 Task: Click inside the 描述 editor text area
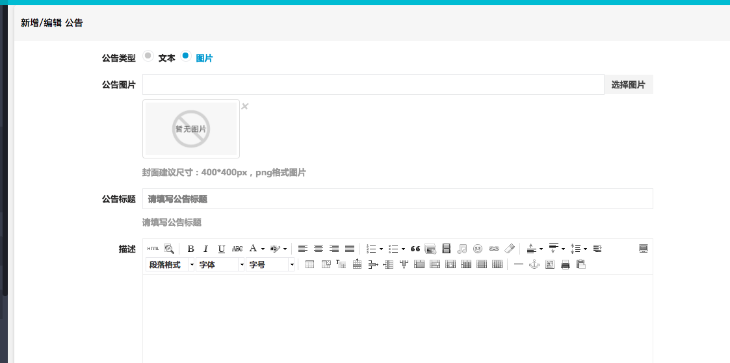(x=398, y=318)
